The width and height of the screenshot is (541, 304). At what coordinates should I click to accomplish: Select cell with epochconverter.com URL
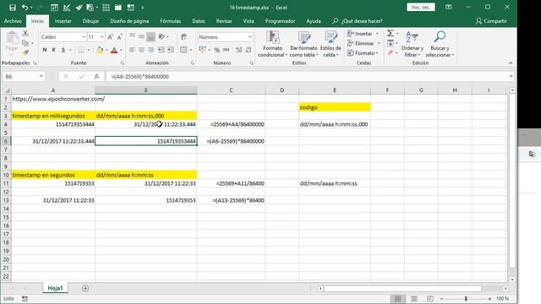53,99
